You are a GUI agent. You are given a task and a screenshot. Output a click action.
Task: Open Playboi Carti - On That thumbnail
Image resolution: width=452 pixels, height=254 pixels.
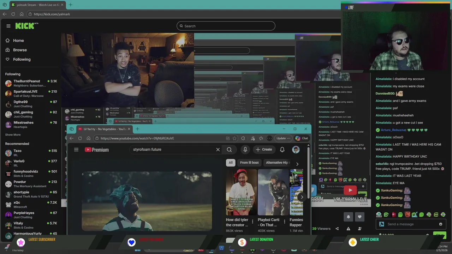point(273,192)
